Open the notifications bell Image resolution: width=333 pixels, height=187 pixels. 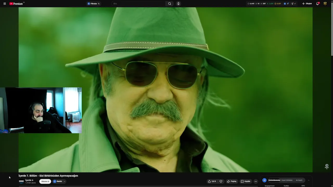click(x=317, y=4)
